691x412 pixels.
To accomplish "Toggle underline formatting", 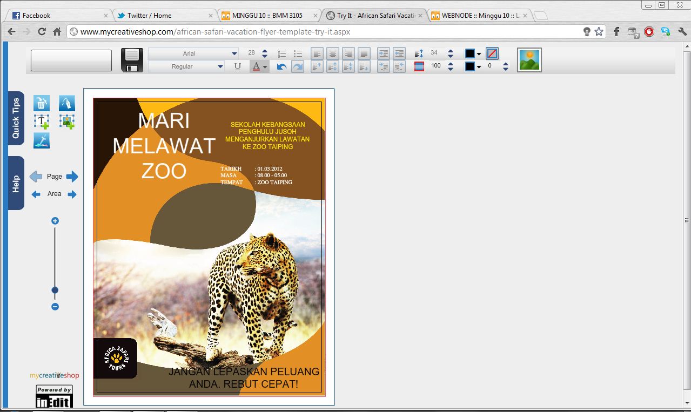I will tap(238, 66).
